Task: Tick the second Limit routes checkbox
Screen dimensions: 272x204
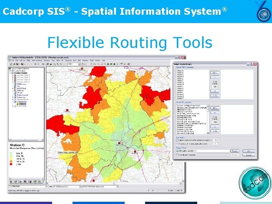Action: click(177, 144)
